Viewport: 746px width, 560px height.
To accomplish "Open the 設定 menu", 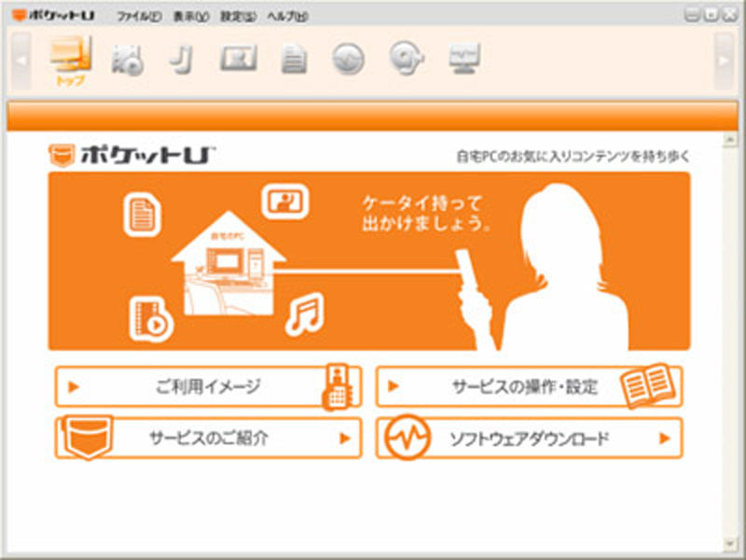I will [238, 17].
